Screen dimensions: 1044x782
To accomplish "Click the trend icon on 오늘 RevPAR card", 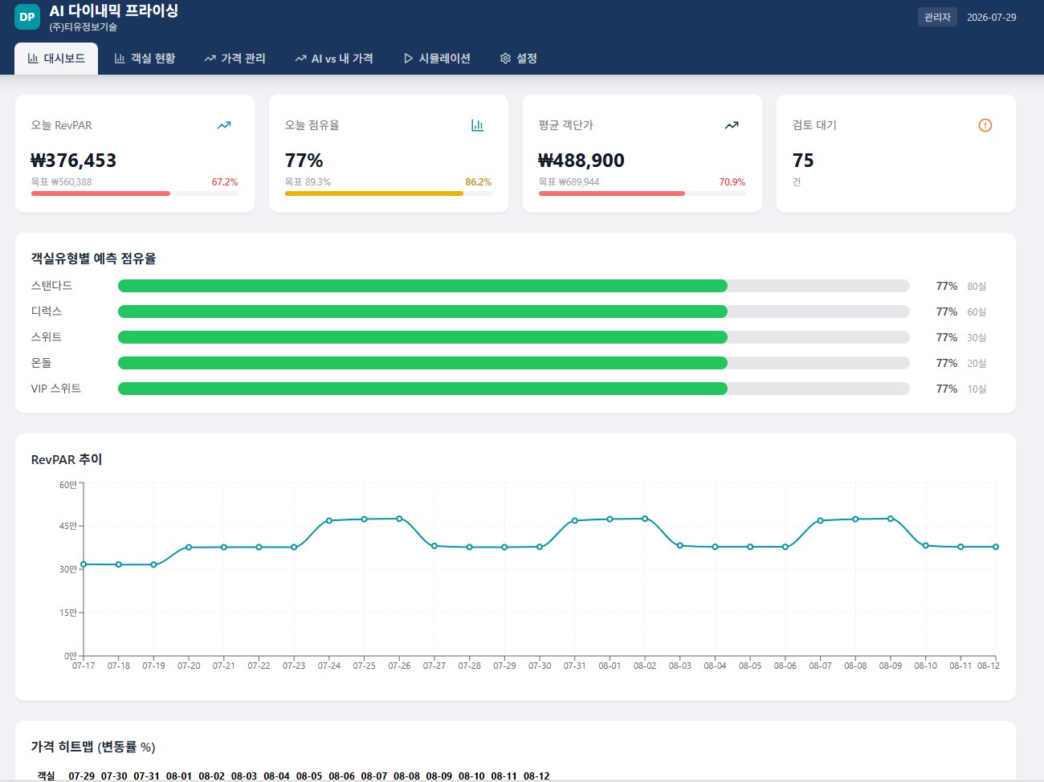I will [x=224, y=125].
